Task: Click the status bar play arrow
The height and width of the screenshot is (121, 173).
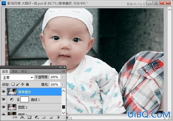Action: [67, 118]
